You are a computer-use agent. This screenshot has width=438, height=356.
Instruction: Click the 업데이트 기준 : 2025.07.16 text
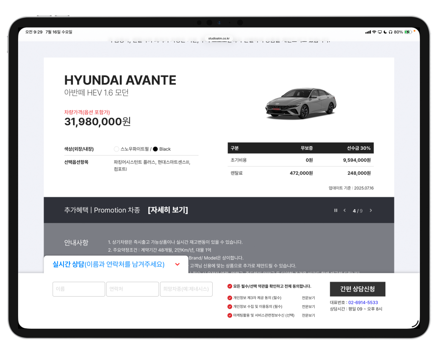pyautogui.click(x=351, y=188)
